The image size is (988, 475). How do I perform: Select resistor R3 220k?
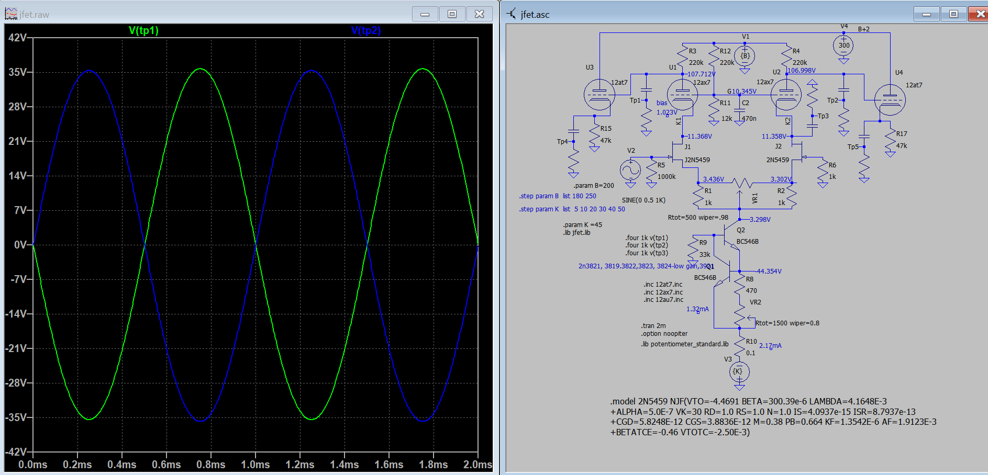[x=682, y=56]
